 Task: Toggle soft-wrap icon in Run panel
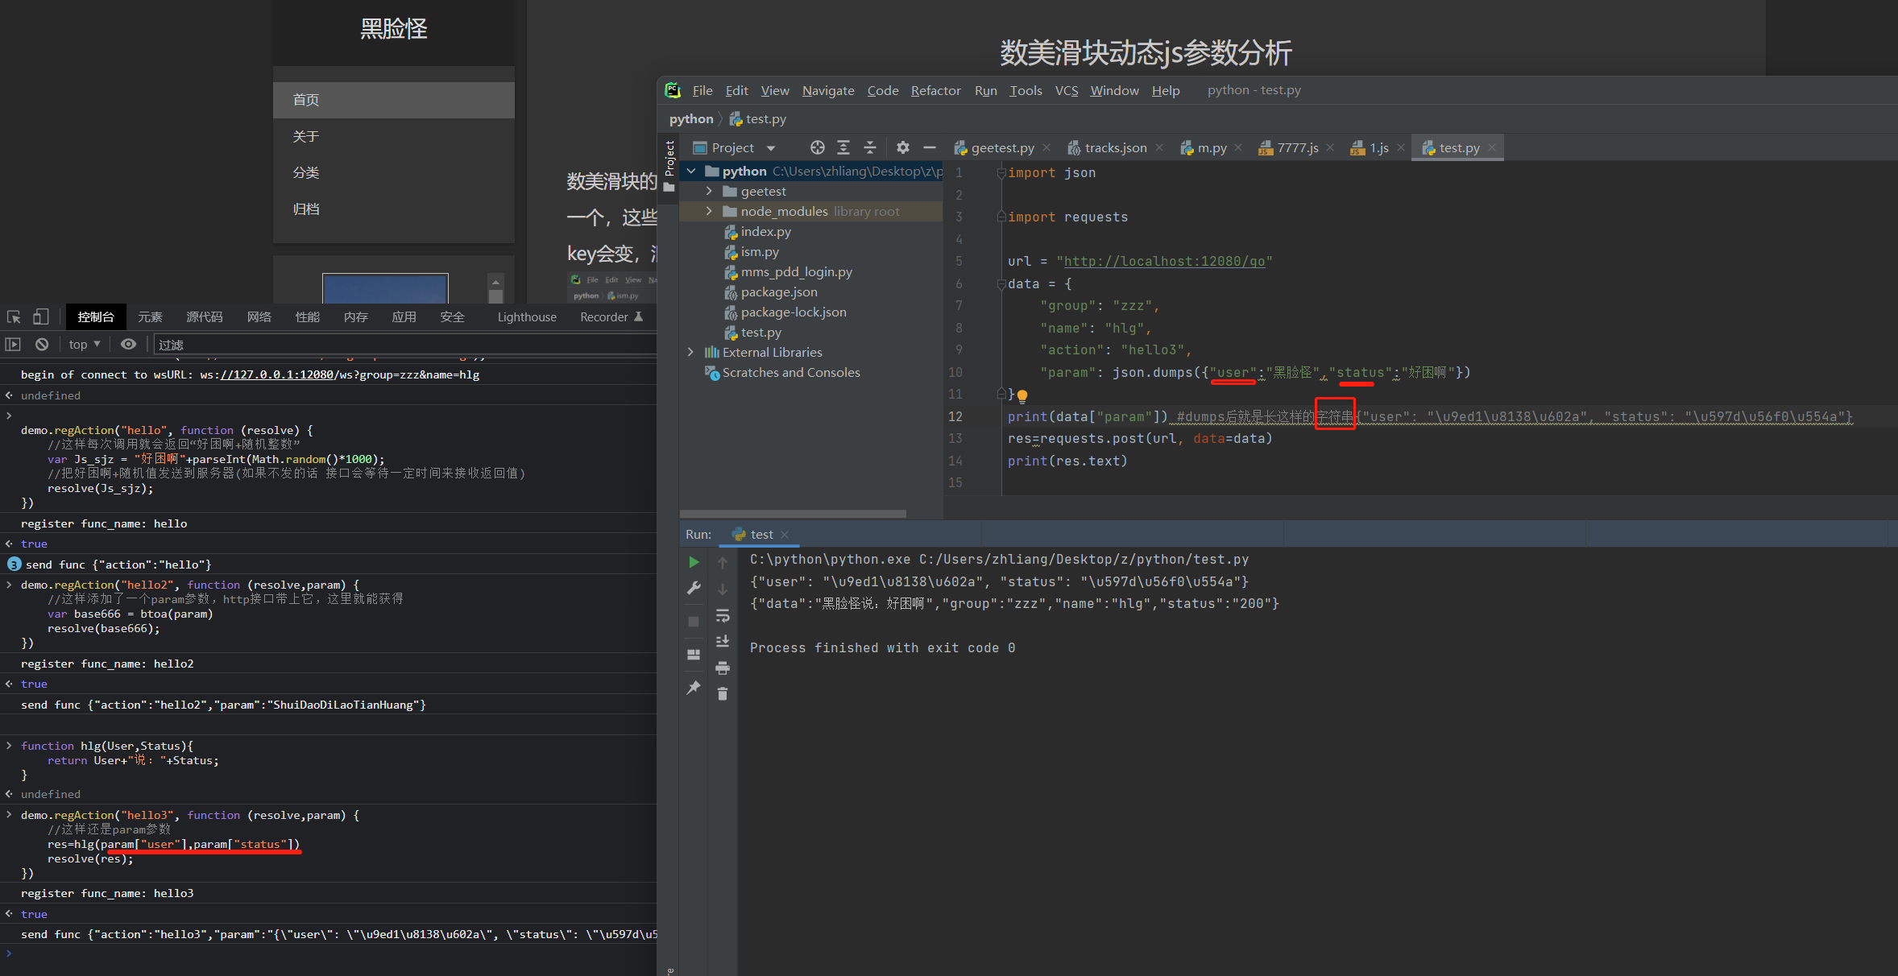point(723,616)
